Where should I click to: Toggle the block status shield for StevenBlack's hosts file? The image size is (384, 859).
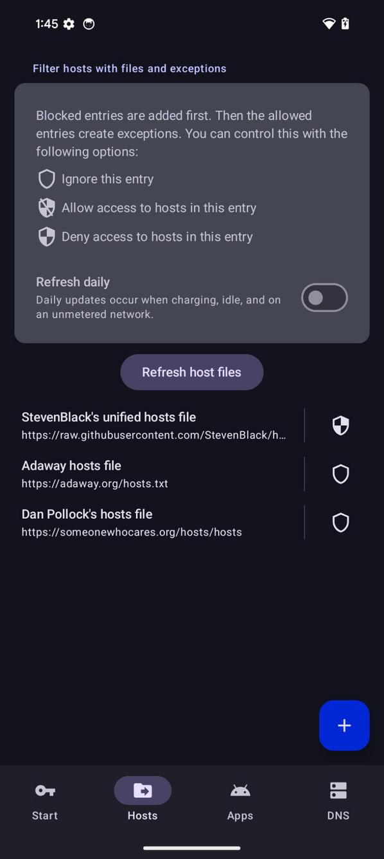coord(340,425)
